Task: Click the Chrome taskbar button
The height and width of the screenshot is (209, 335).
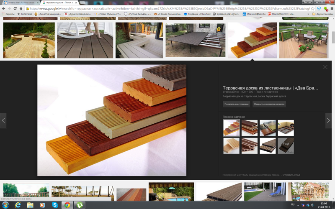Action: [x=67, y=205]
